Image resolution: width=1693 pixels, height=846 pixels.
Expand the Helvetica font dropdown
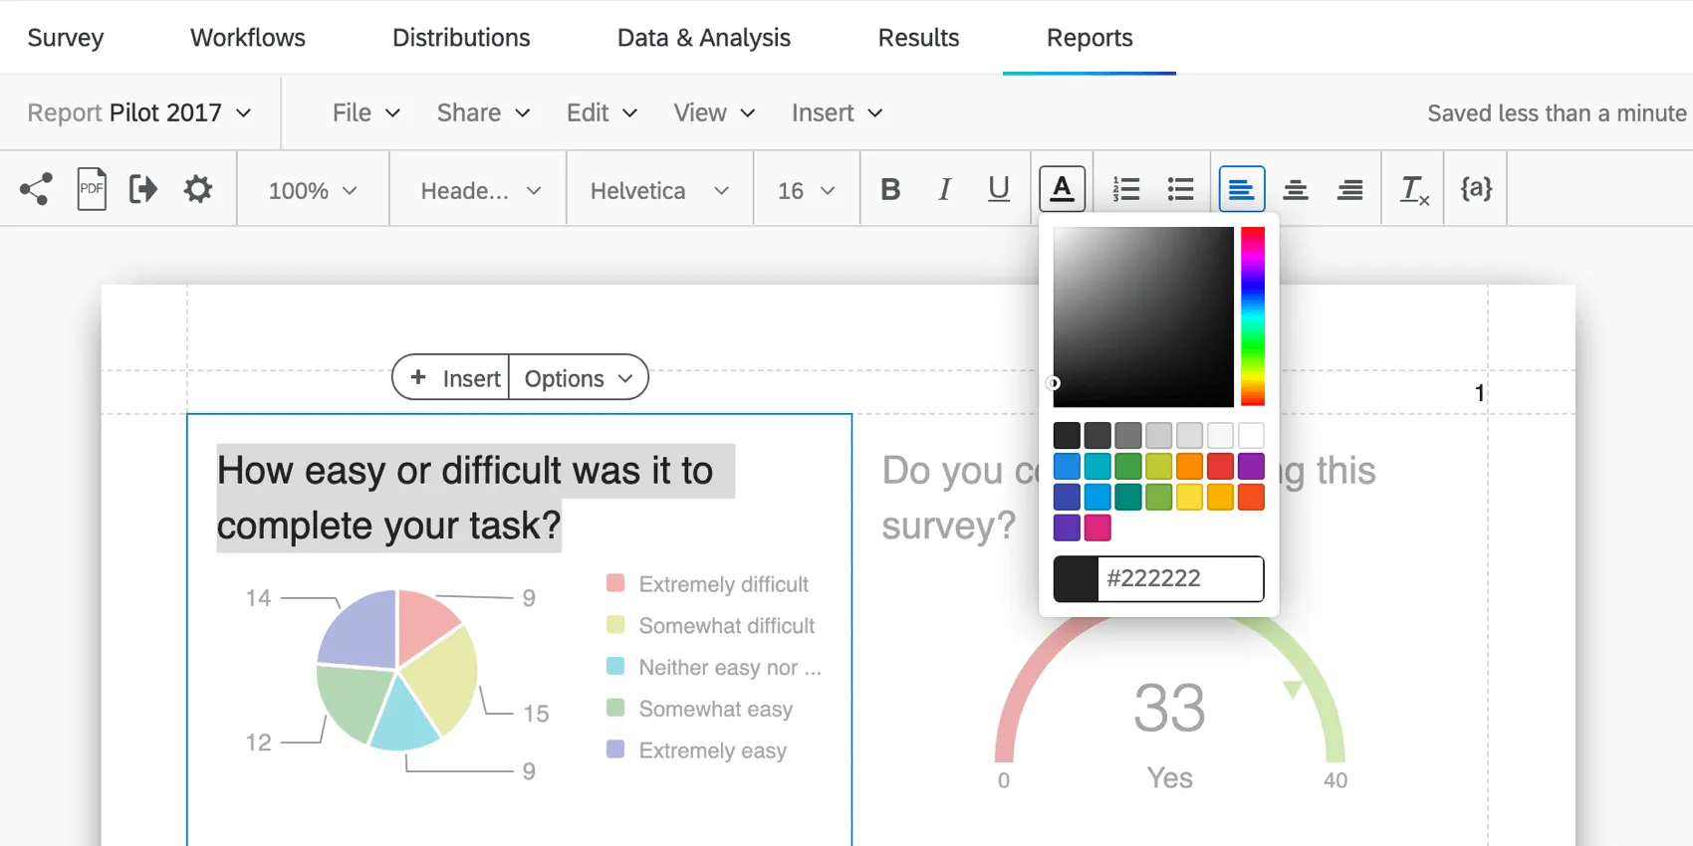coord(658,189)
